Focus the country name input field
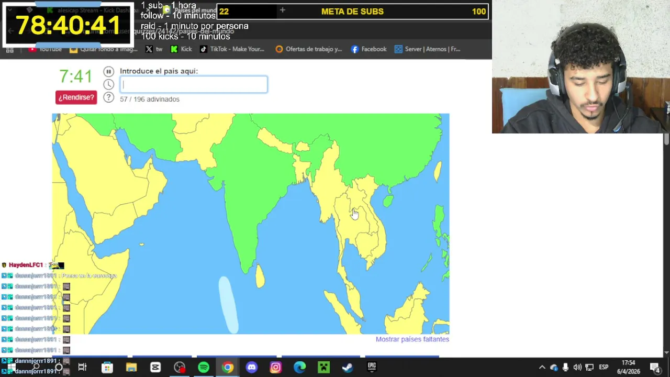Screen dimensions: 670x377 click(x=194, y=84)
